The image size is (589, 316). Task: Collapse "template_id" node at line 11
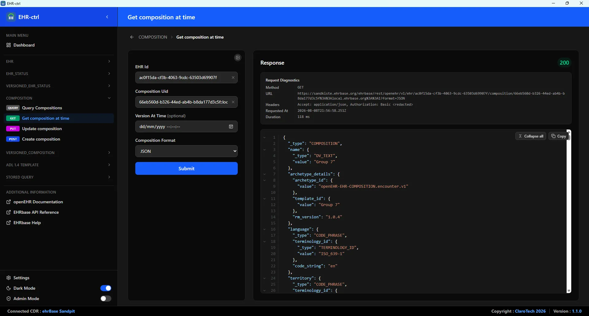264,199
